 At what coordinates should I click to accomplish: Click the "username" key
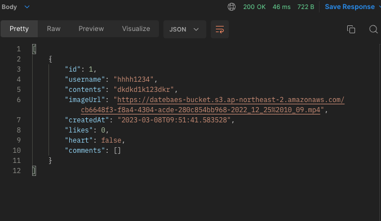click(x=85, y=79)
